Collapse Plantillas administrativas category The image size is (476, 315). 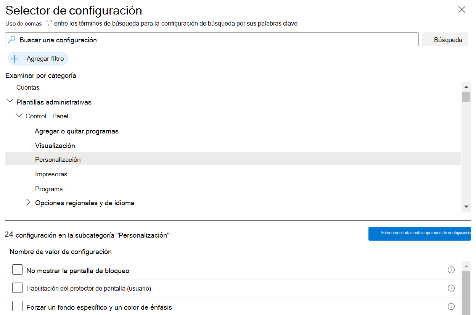10,101
